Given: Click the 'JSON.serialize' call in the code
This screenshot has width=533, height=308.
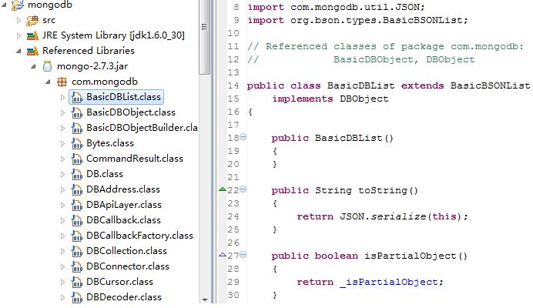Looking at the screenshot, I should click(x=383, y=216).
